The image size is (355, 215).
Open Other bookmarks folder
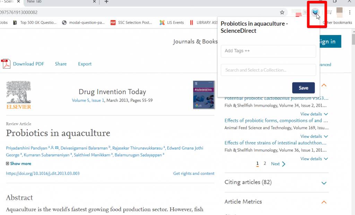(x=337, y=23)
